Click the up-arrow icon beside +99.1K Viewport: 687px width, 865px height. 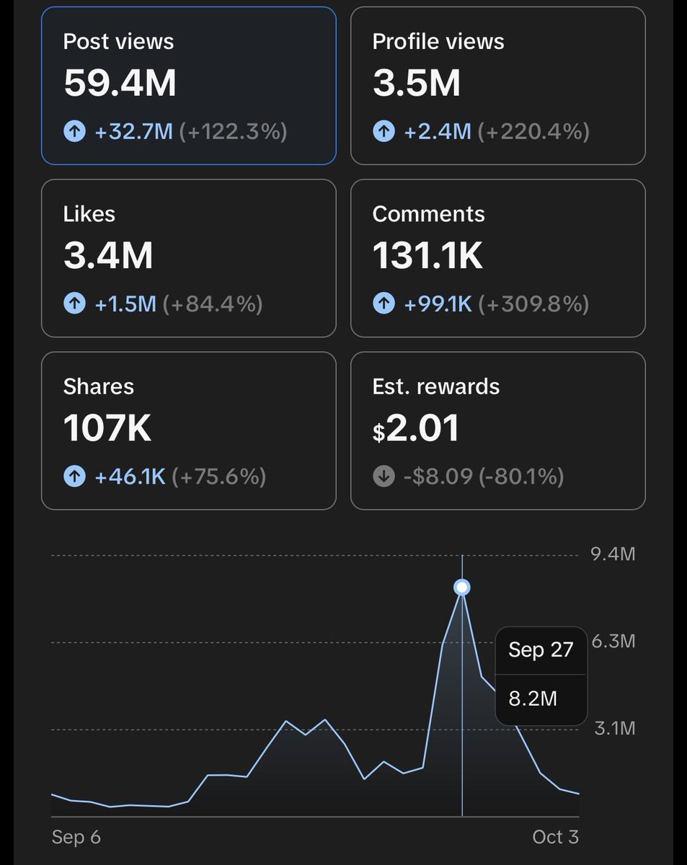pyautogui.click(x=384, y=304)
